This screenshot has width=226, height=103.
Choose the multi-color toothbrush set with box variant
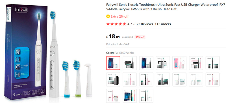click(x=130, y=96)
